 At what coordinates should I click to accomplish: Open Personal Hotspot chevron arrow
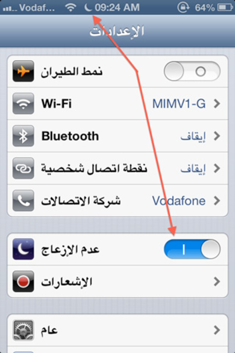click(217, 168)
